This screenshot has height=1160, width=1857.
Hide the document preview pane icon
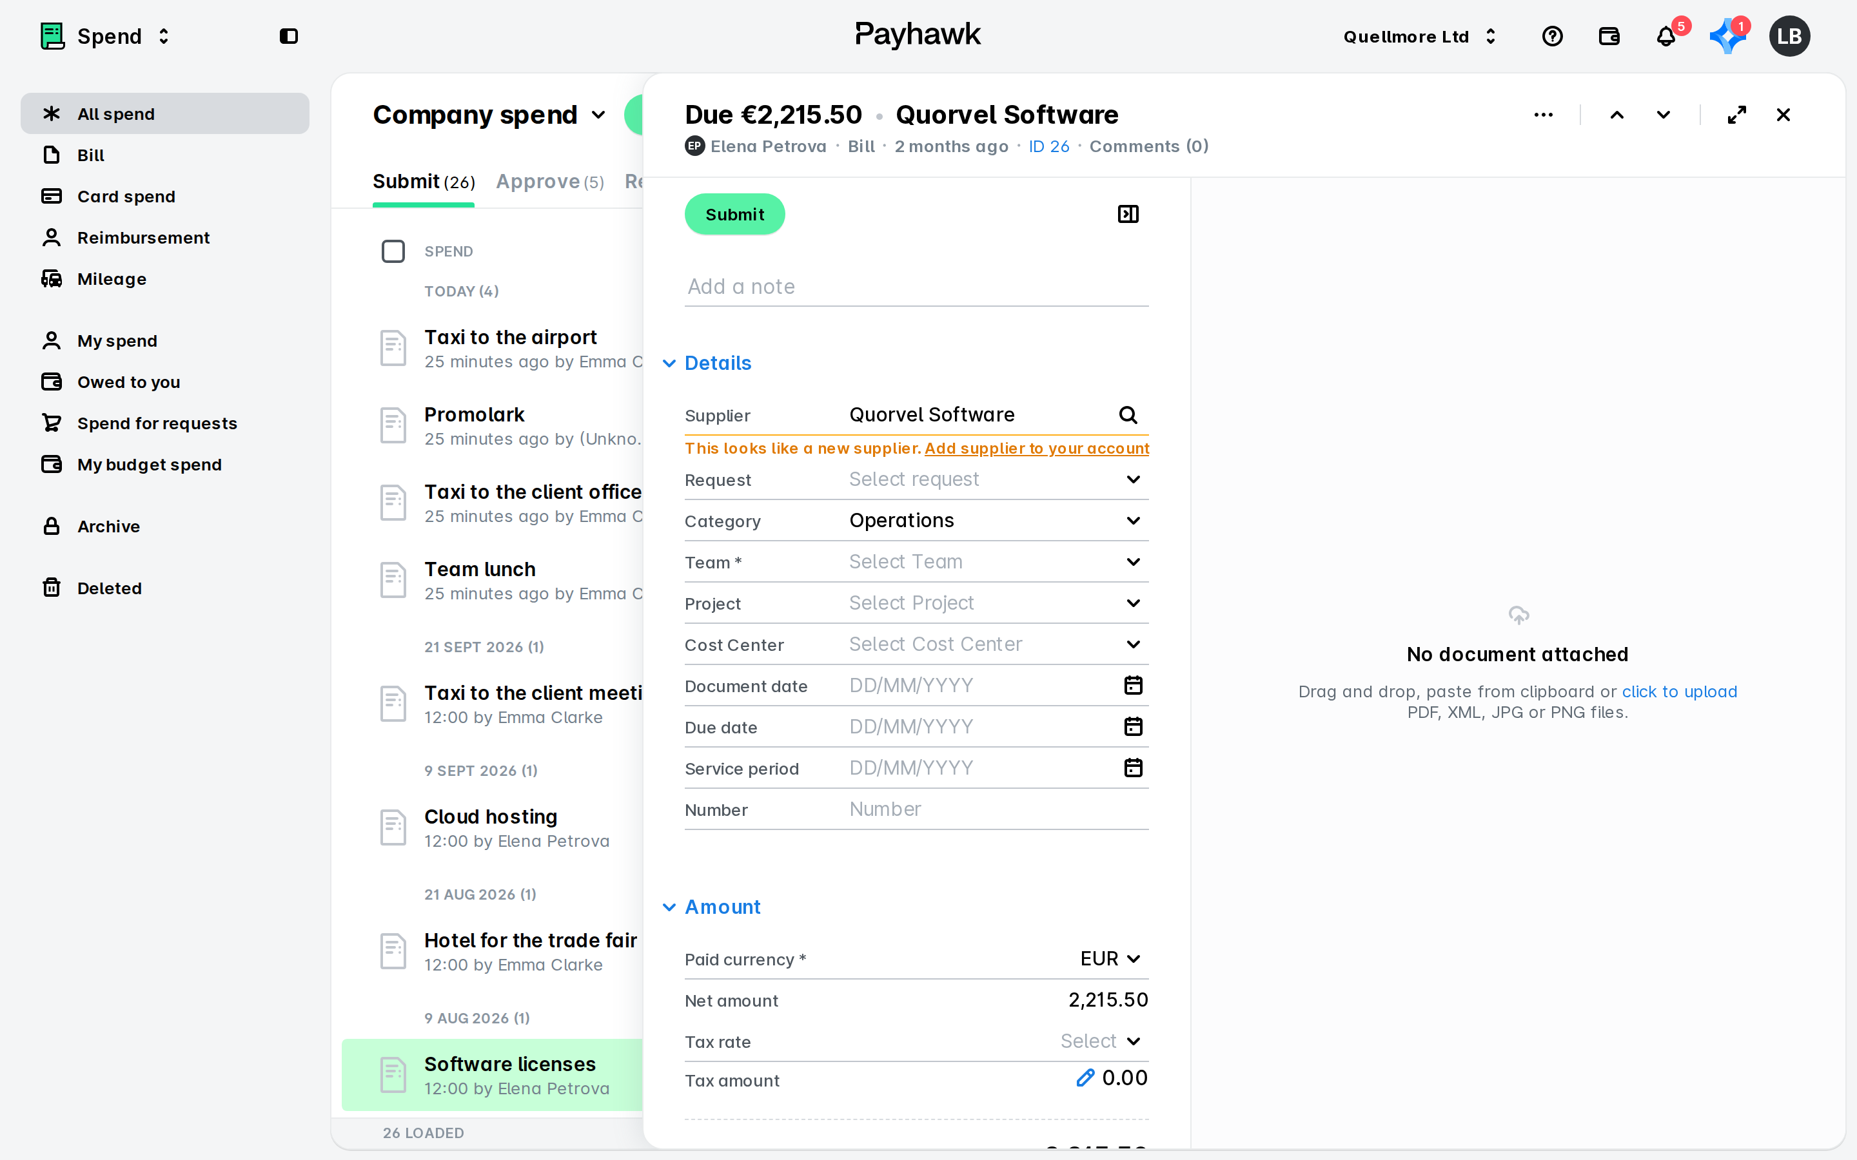[1128, 214]
